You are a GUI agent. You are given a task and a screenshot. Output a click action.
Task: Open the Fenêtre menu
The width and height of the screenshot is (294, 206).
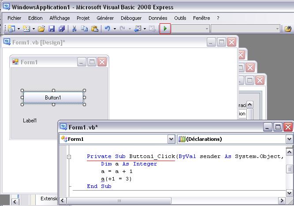201,18
